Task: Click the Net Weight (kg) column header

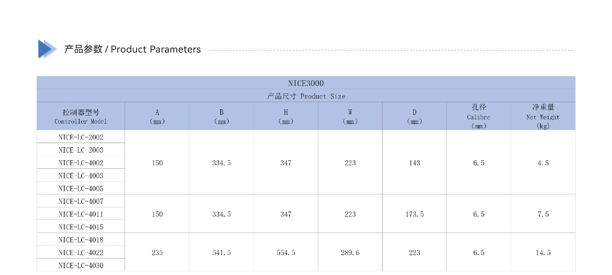Action: click(x=543, y=116)
